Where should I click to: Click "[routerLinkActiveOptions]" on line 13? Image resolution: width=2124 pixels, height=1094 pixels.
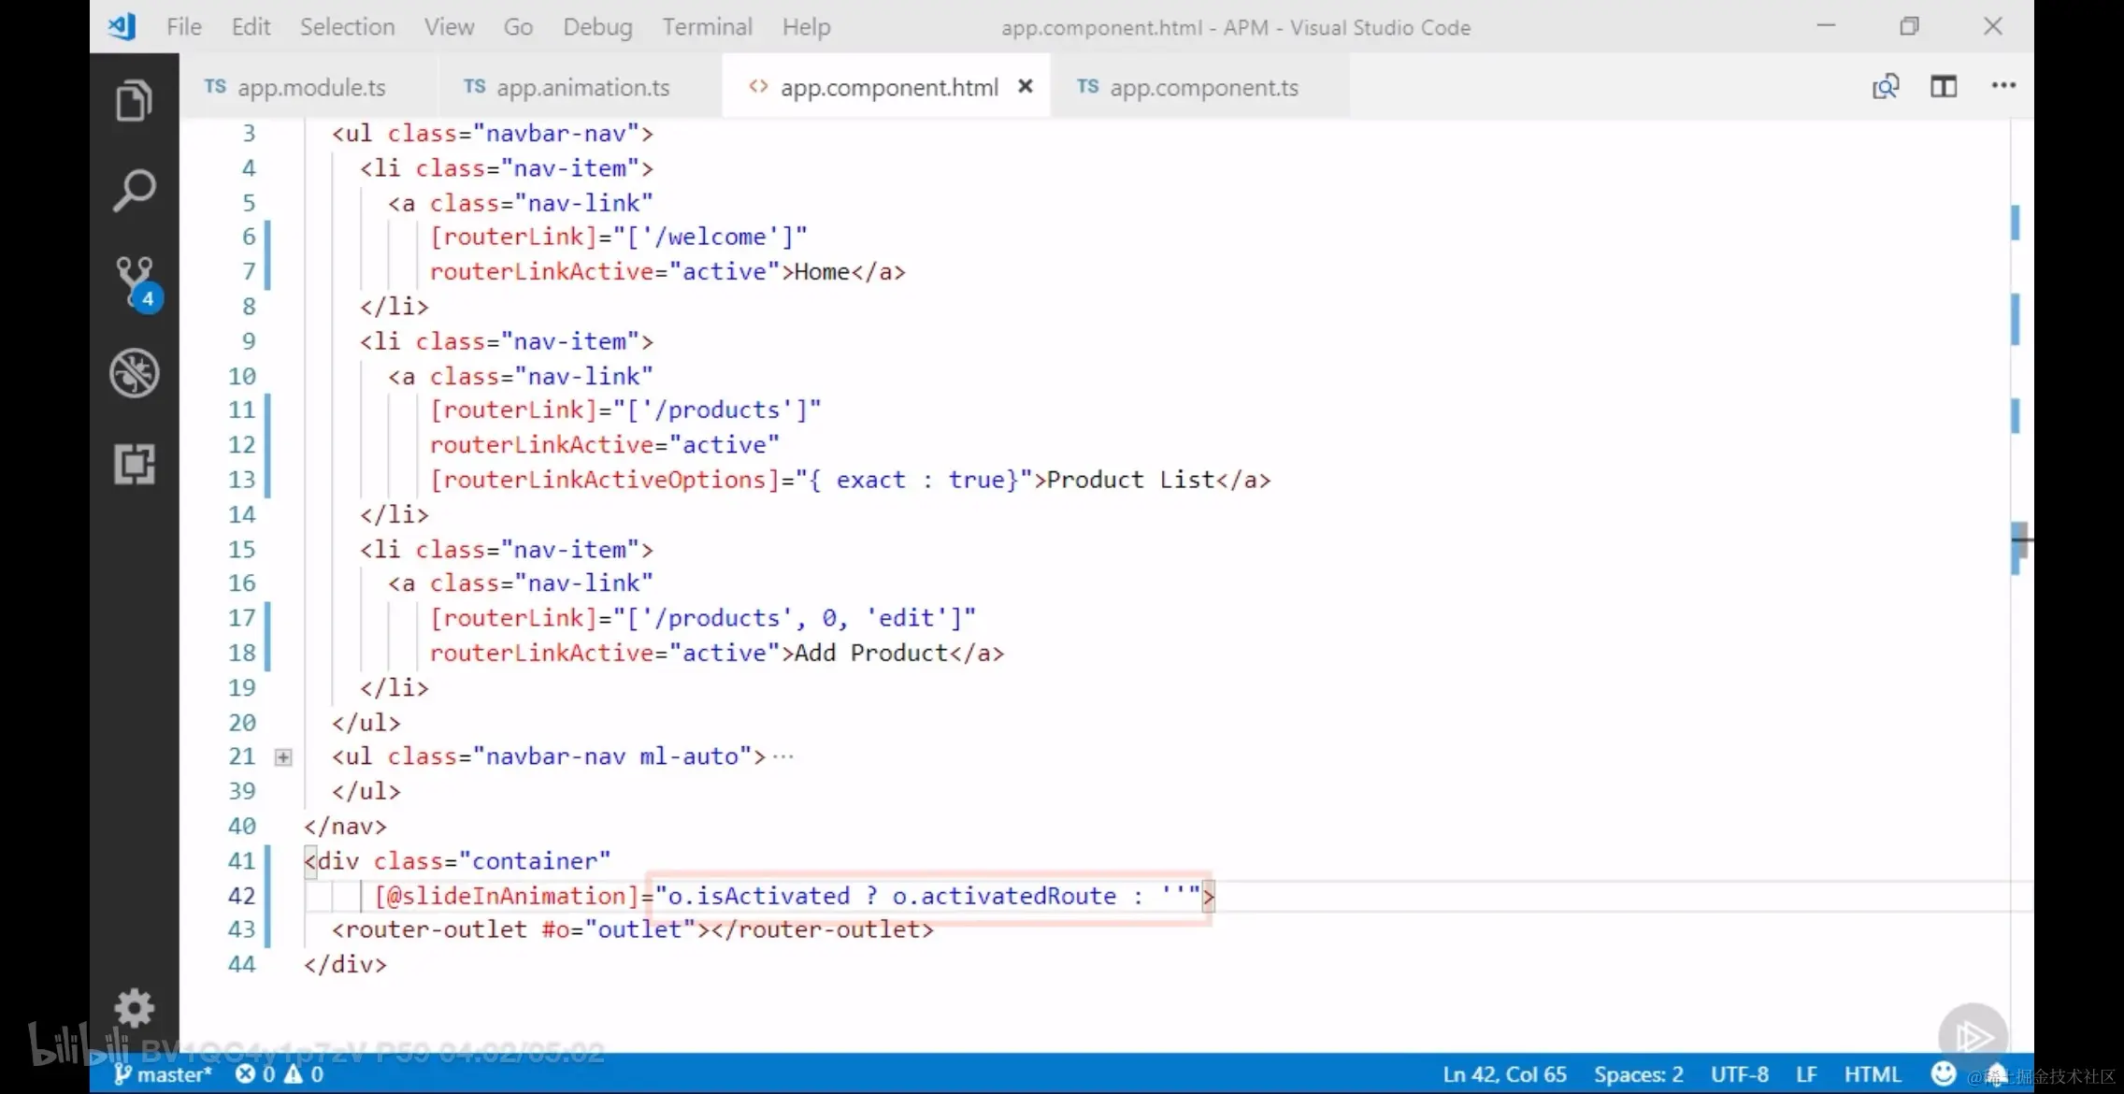(x=604, y=479)
